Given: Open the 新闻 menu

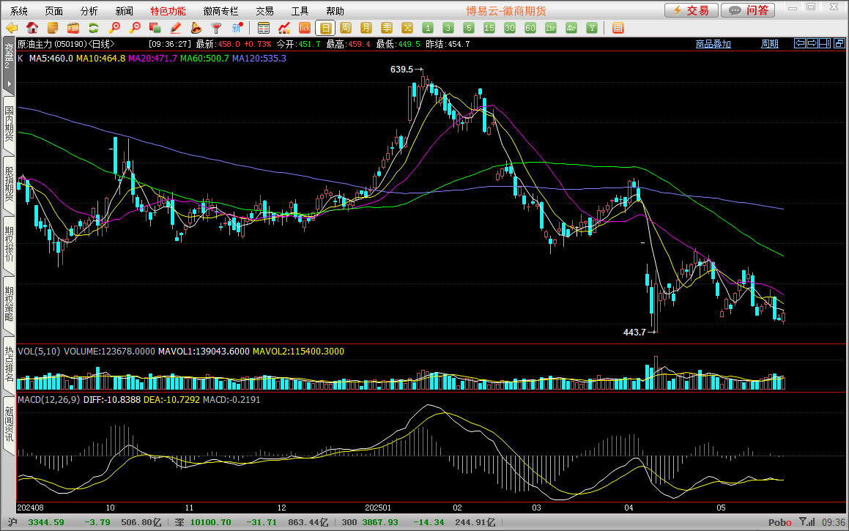Looking at the screenshot, I should point(125,11).
